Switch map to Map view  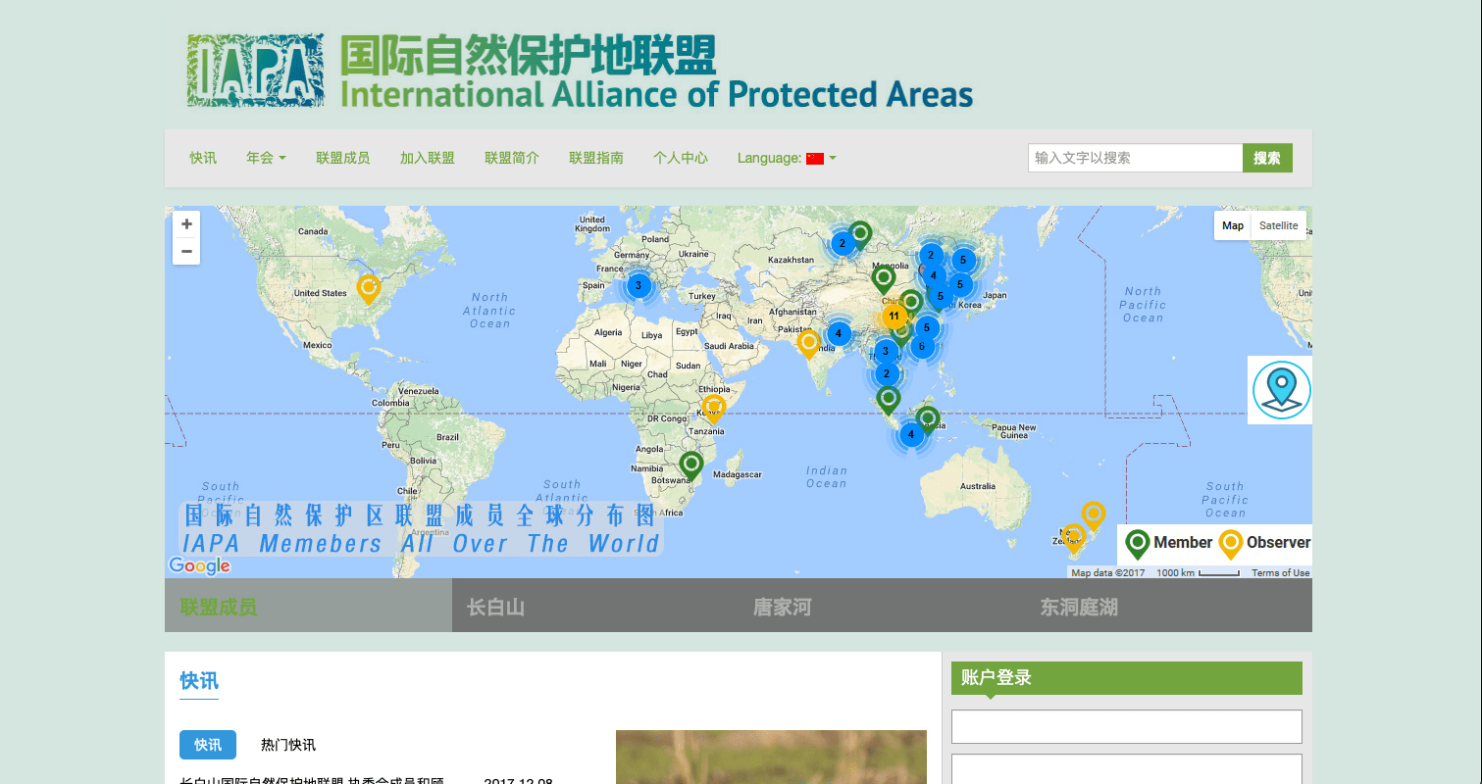click(x=1232, y=225)
